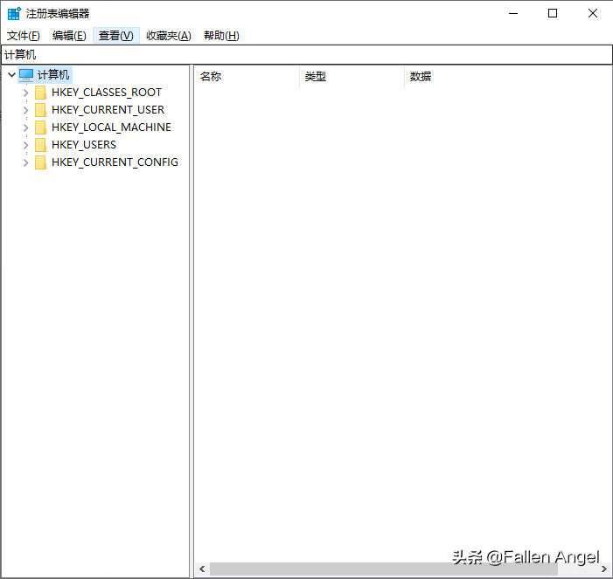Close the Registry Editor window
Screen dimensions: 613x579
[593, 14]
